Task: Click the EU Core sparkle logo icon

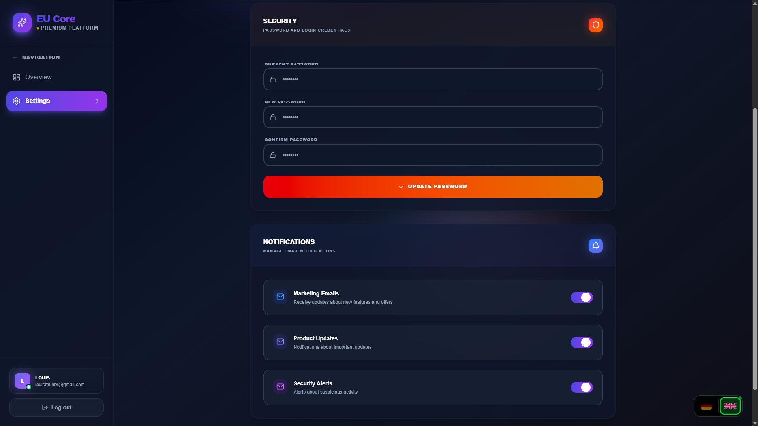Action: pyautogui.click(x=22, y=23)
